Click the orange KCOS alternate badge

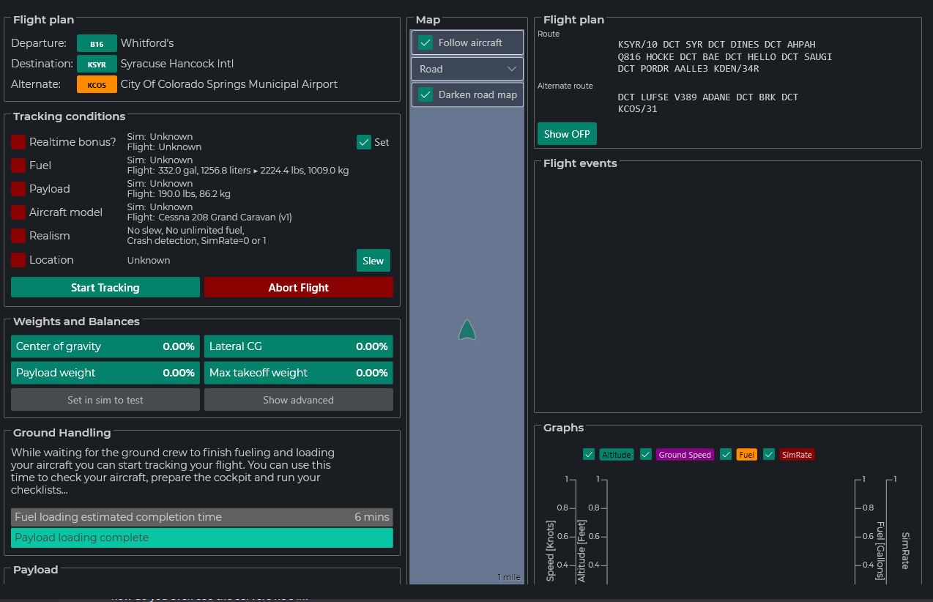pos(97,84)
